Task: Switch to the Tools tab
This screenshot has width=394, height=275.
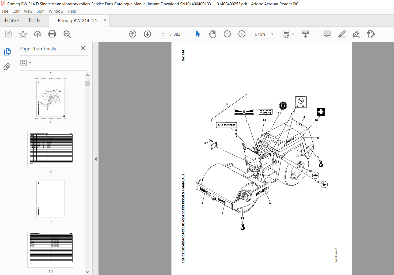Action: coord(34,21)
